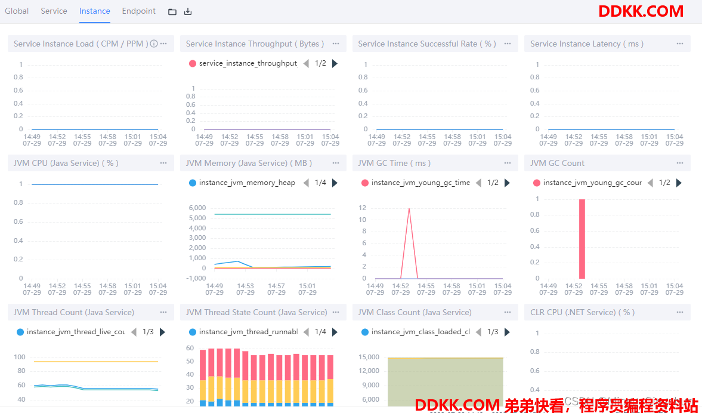This screenshot has height=413, width=702.
Task: Open the JVM GC Time panel options menu
Action: [508, 163]
